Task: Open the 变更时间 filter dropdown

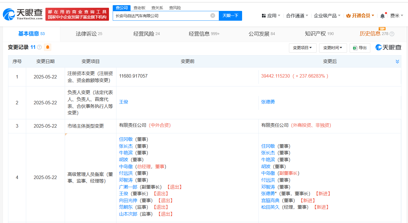Action: click(x=333, y=48)
